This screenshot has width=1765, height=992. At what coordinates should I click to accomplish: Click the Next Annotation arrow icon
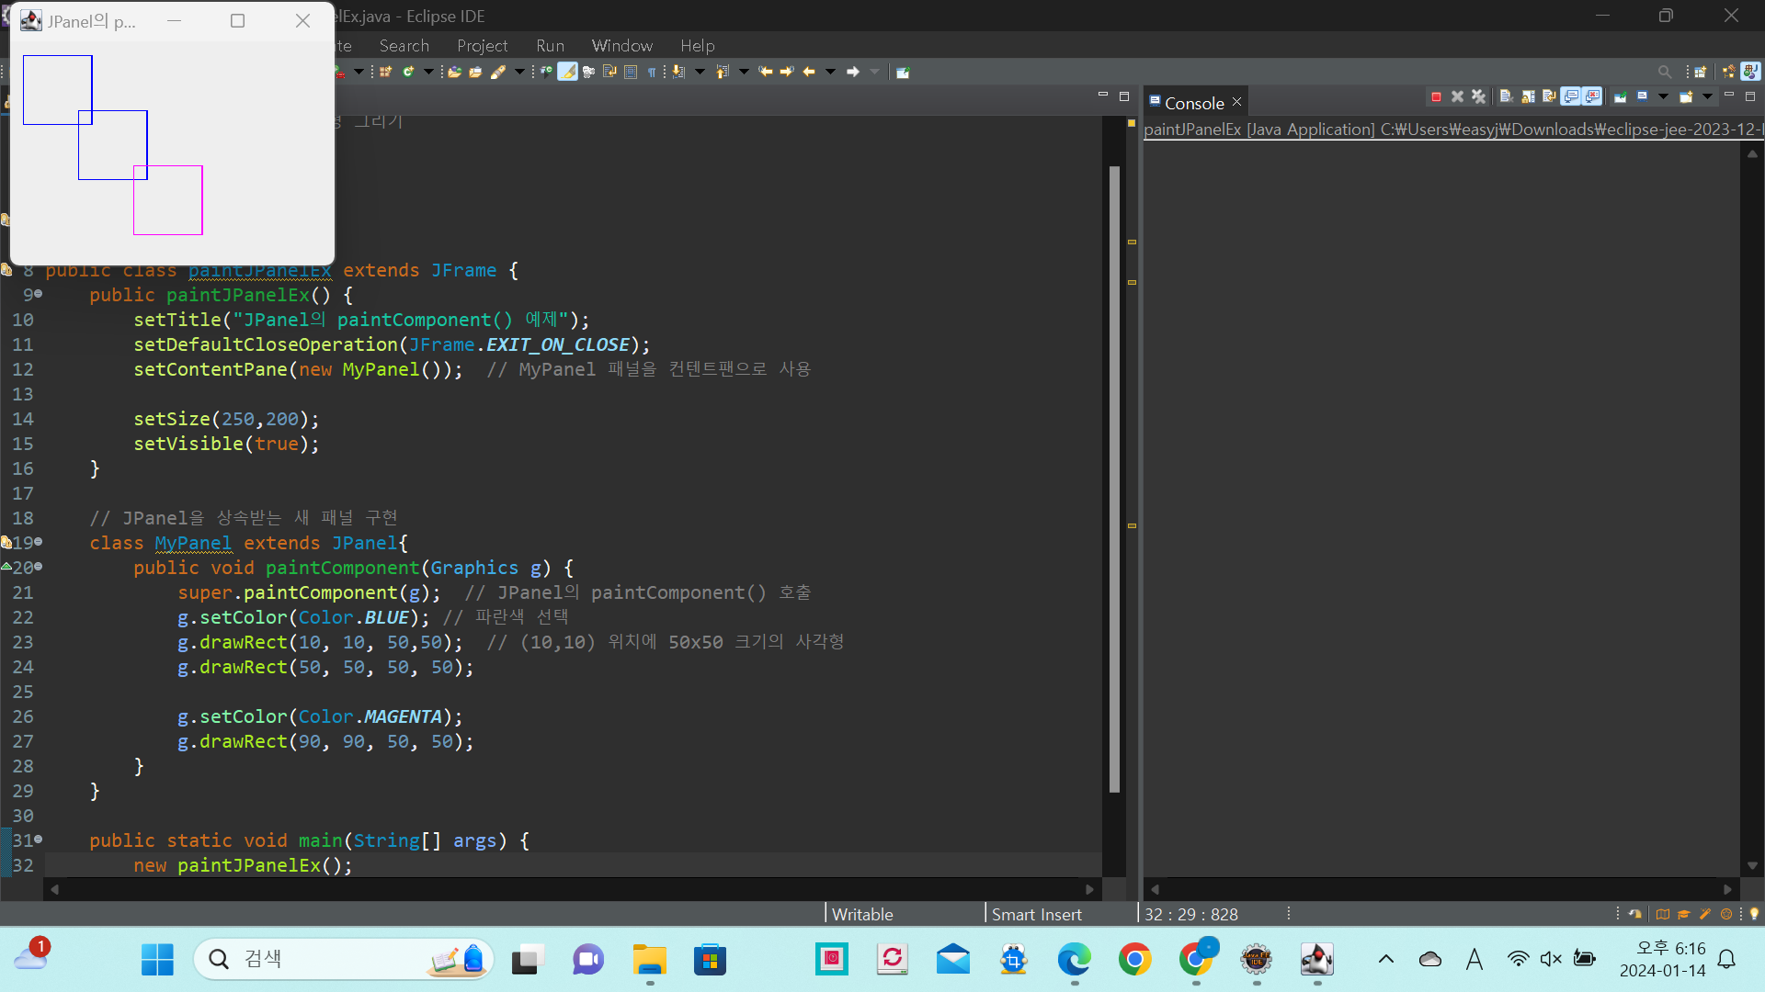click(678, 72)
